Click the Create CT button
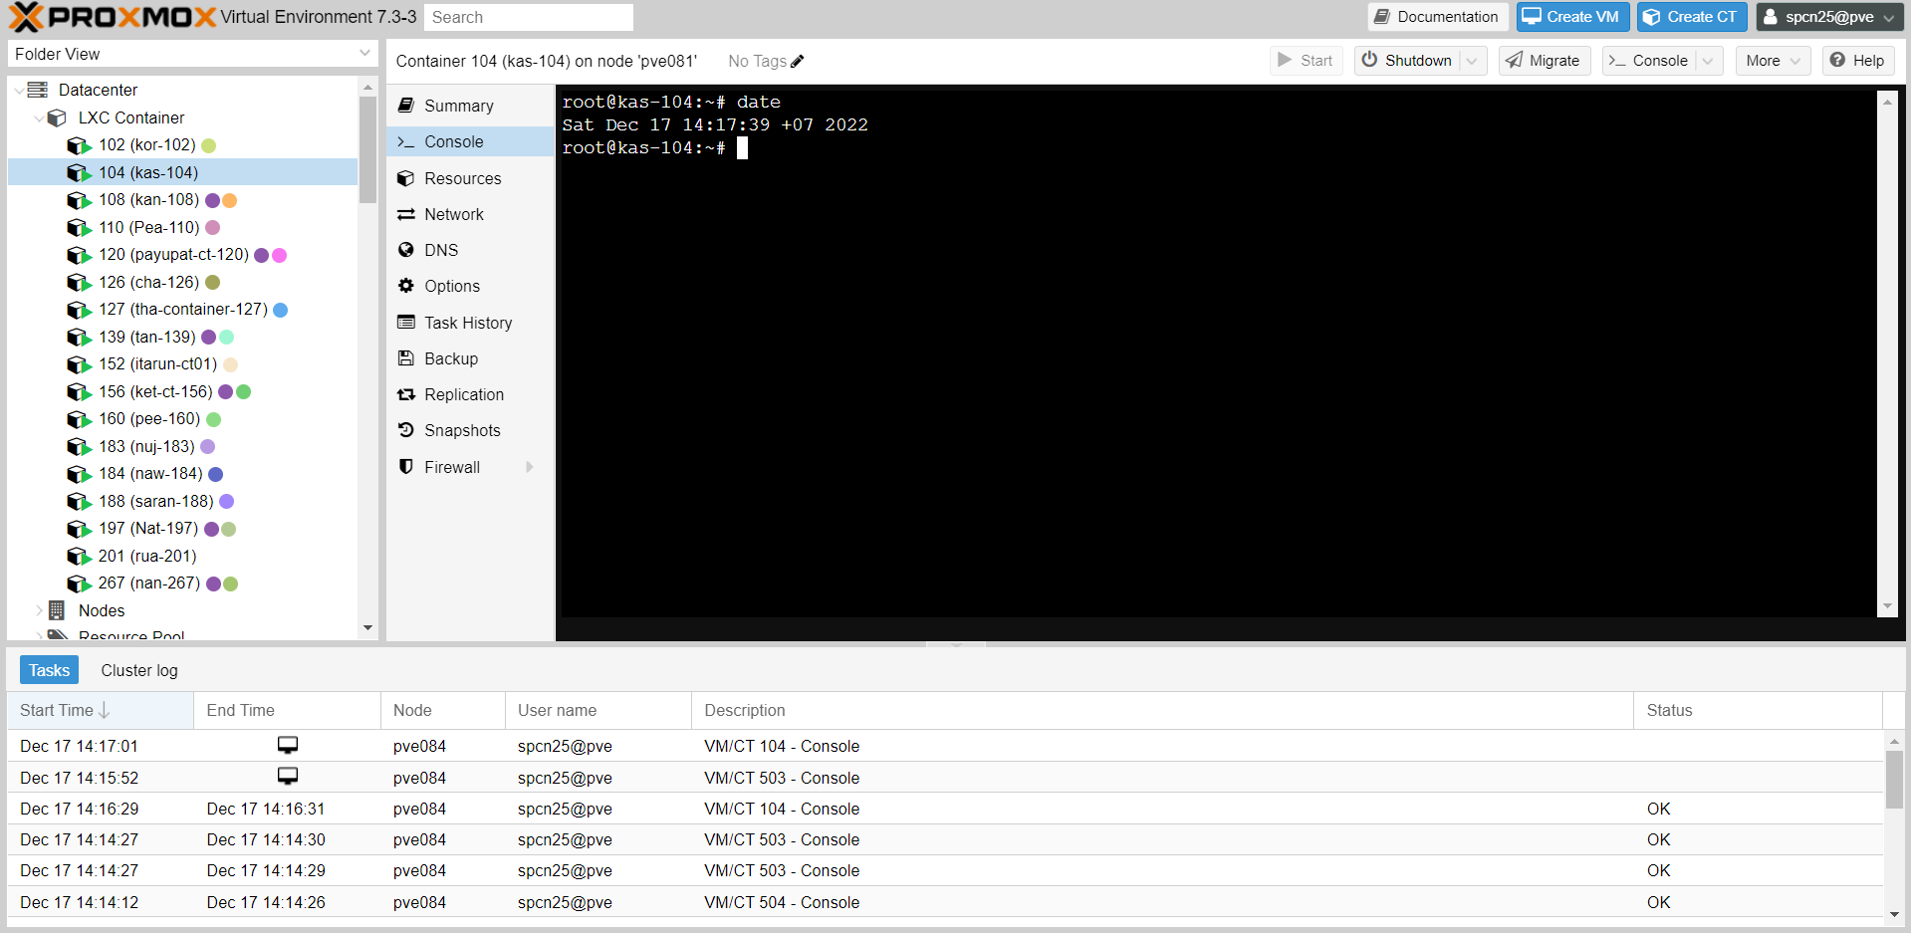The height and width of the screenshot is (933, 1911). pyautogui.click(x=1691, y=17)
